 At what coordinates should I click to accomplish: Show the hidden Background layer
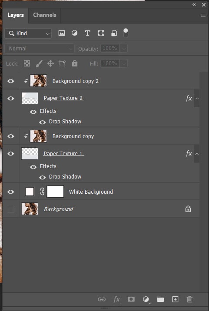[11, 209]
